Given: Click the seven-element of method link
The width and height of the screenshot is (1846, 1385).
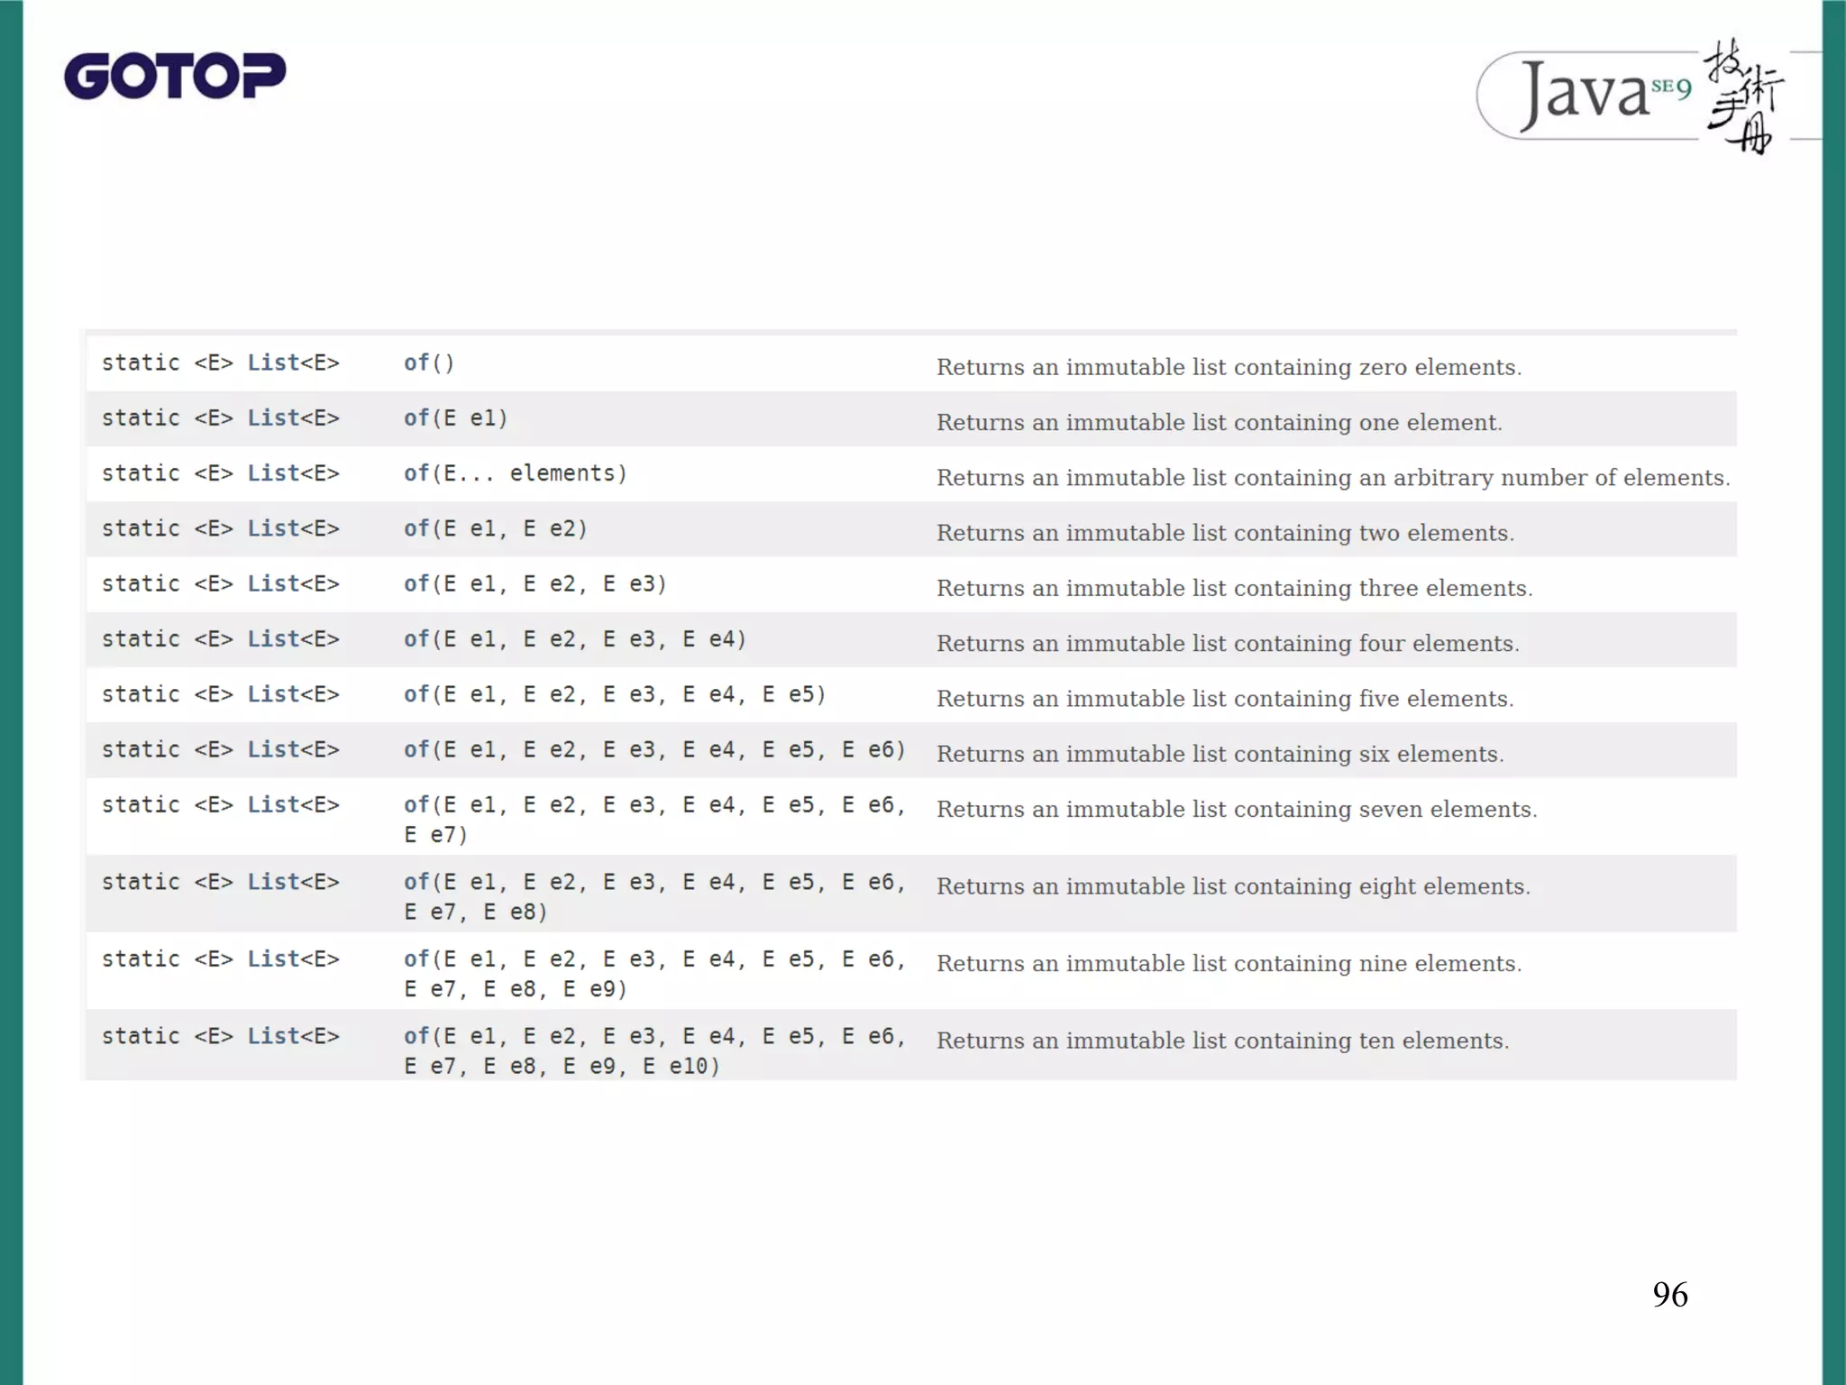Looking at the screenshot, I should (416, 804).
